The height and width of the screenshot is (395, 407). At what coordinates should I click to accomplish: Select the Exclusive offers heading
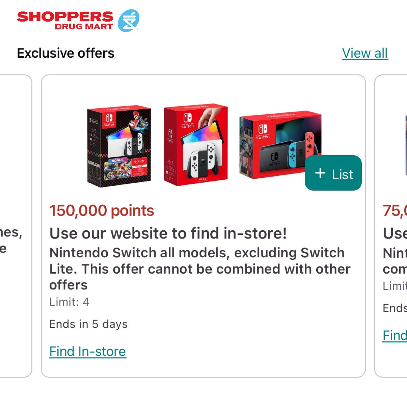66,53
